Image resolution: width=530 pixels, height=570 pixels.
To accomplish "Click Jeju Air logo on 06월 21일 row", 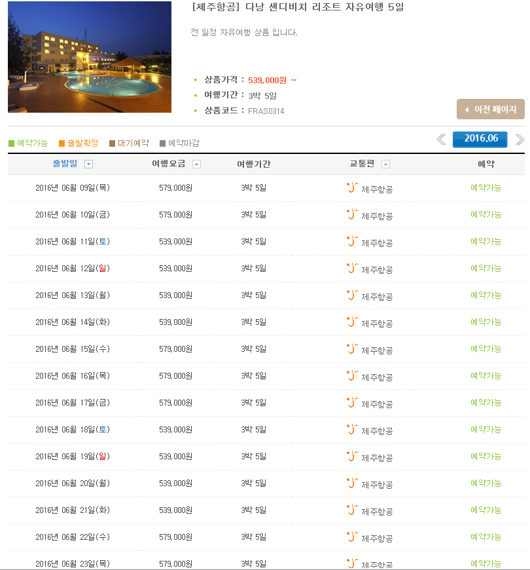I will pyautogui.click(x=352, y=510).
